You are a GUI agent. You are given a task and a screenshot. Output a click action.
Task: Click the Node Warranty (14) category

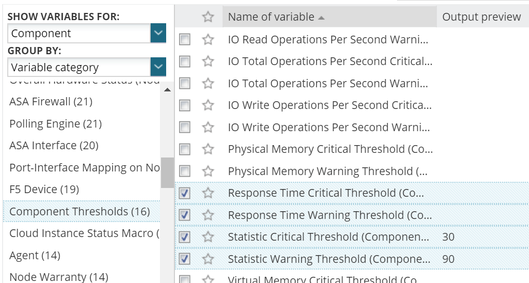(x=58, y=277)
